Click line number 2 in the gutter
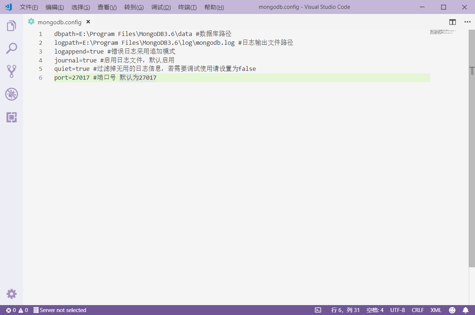This screenshot has width=475, height=315. (40, 43)
